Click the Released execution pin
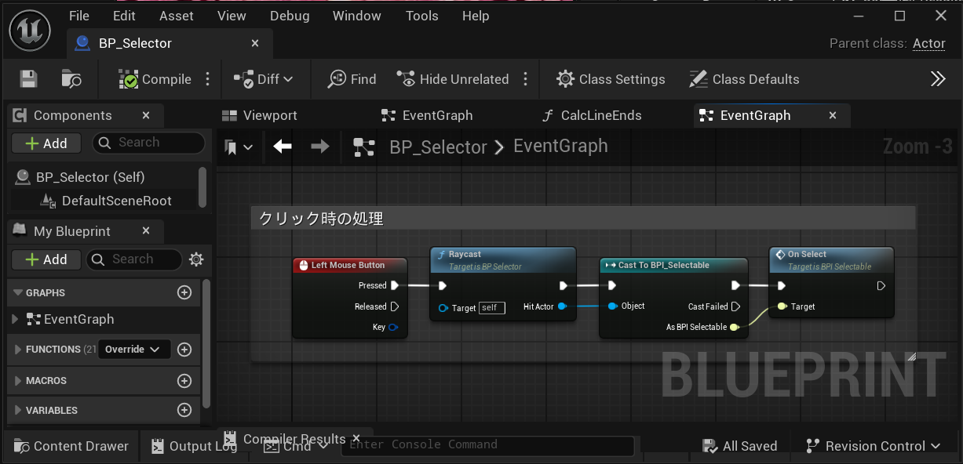Viewport: 963px width, 464px height. [395, 306]
